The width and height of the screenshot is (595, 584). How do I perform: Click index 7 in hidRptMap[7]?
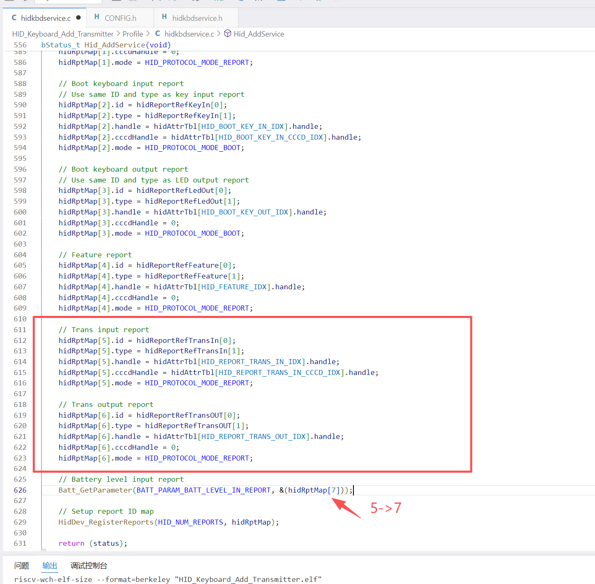click(334, 490)
